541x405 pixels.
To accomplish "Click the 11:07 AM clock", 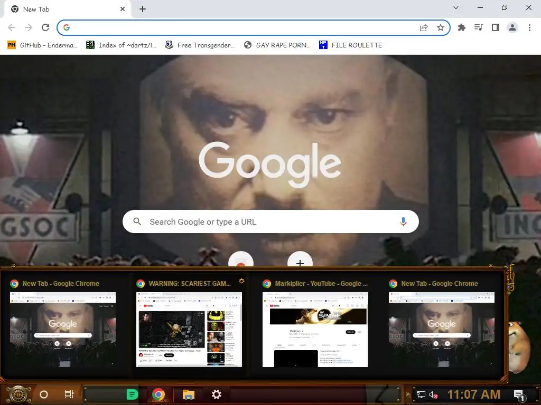I will (x=474, y=394).
